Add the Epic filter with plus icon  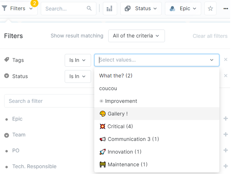226,119
